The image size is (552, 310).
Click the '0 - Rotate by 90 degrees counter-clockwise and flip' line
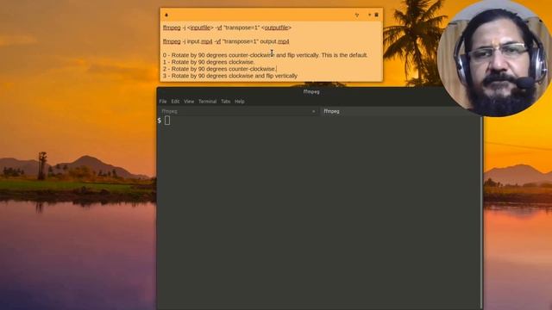point(265,55)
